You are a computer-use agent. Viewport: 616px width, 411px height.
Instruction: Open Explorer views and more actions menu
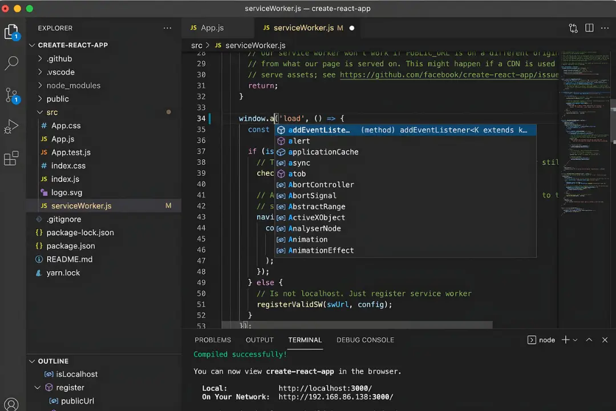click(167, 29)
